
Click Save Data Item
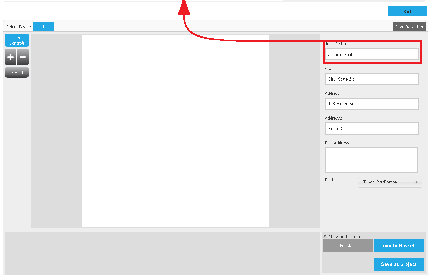[409, 27]
